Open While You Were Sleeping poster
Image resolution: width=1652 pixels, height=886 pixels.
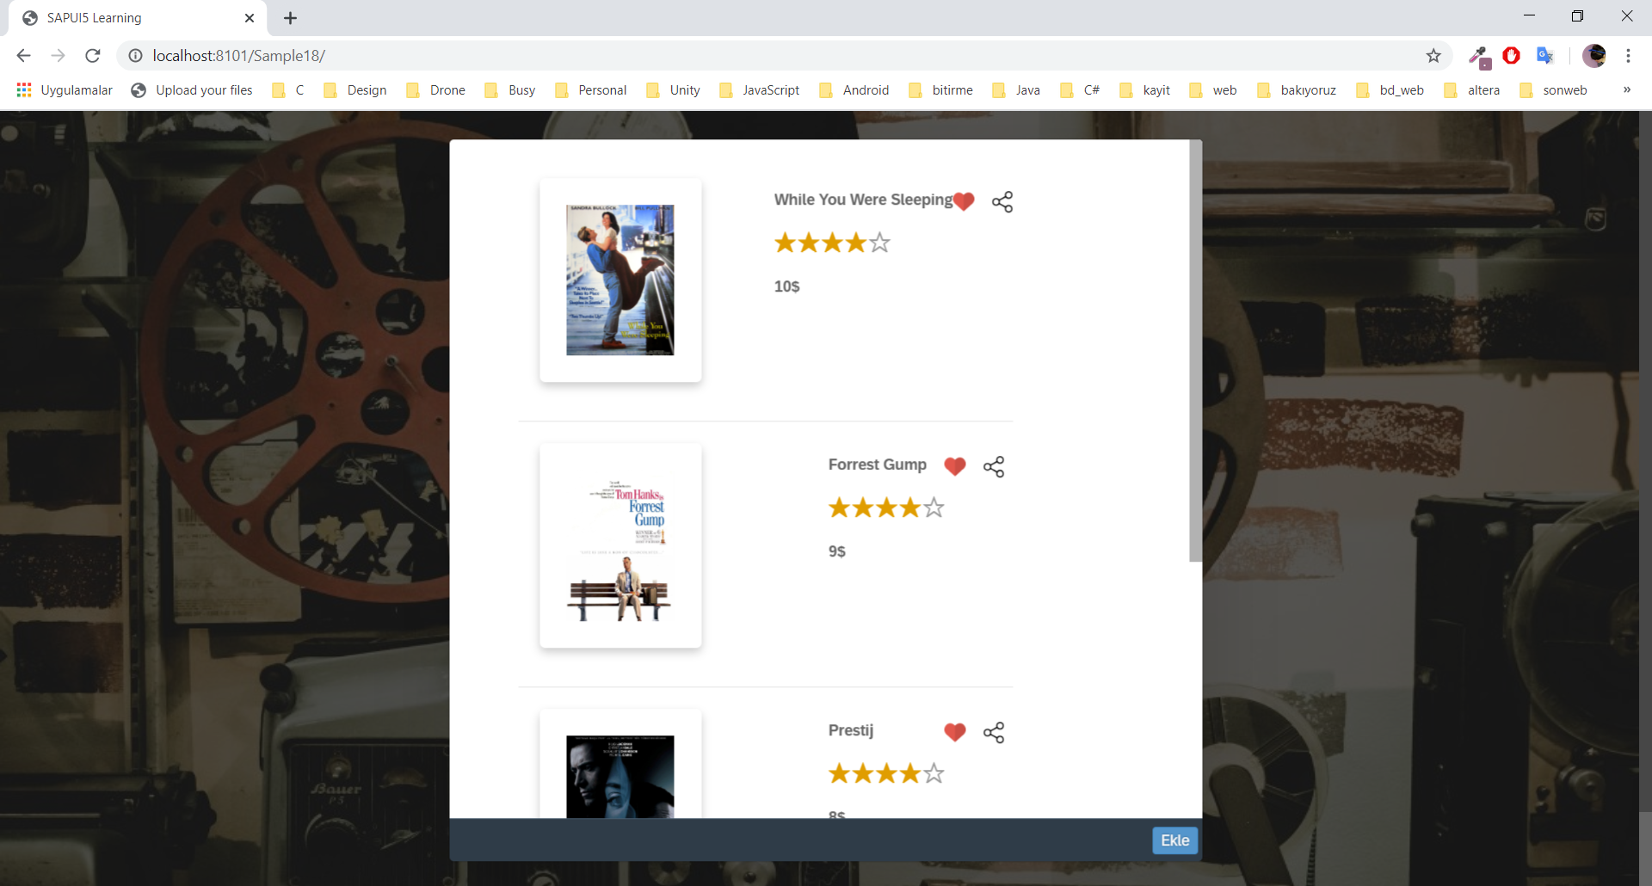(x=620, y=280)
